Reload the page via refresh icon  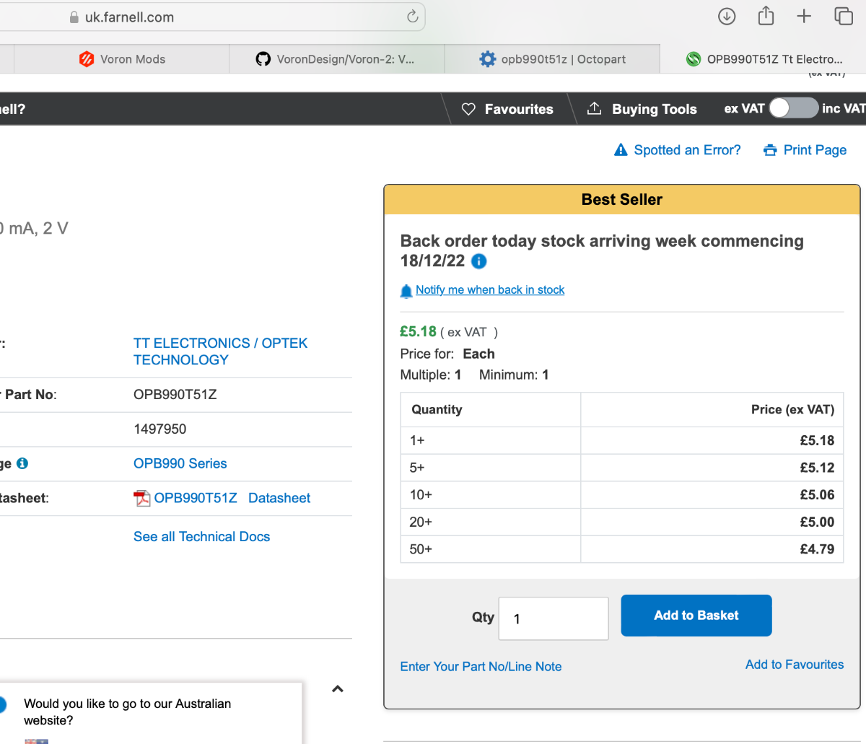(x=413, y=17)
